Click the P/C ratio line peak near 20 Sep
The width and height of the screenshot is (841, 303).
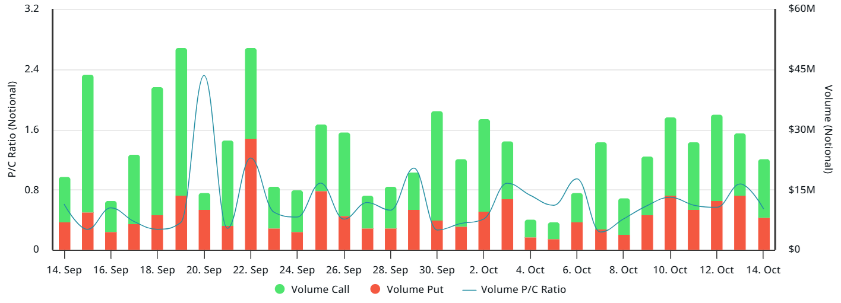[x=204, y=76]
